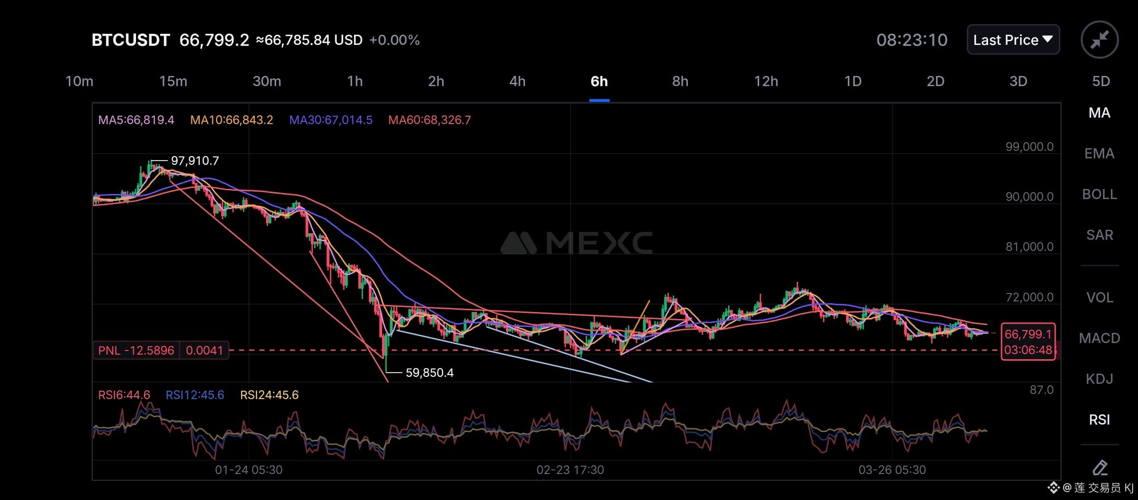This screenshot has width=1138, height=500.
Task: Click the ≈66,785.84 USD value
Action: (309, 40)
